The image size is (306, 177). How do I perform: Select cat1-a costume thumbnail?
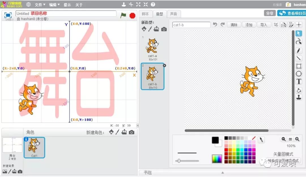pyautogui.click(x=152, y=49)
